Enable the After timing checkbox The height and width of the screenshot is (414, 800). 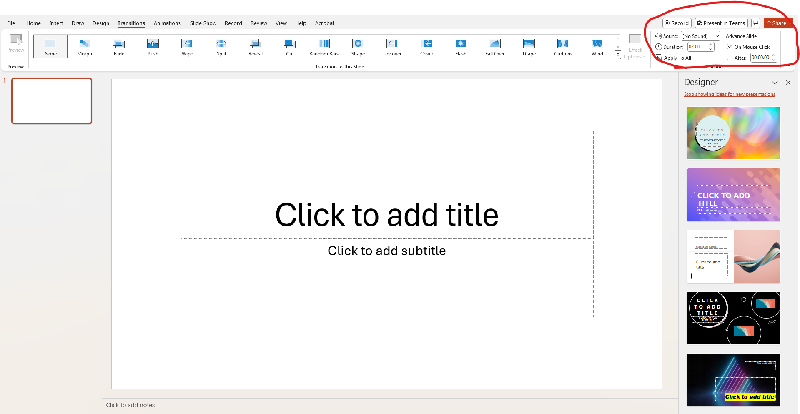[730, 58]
